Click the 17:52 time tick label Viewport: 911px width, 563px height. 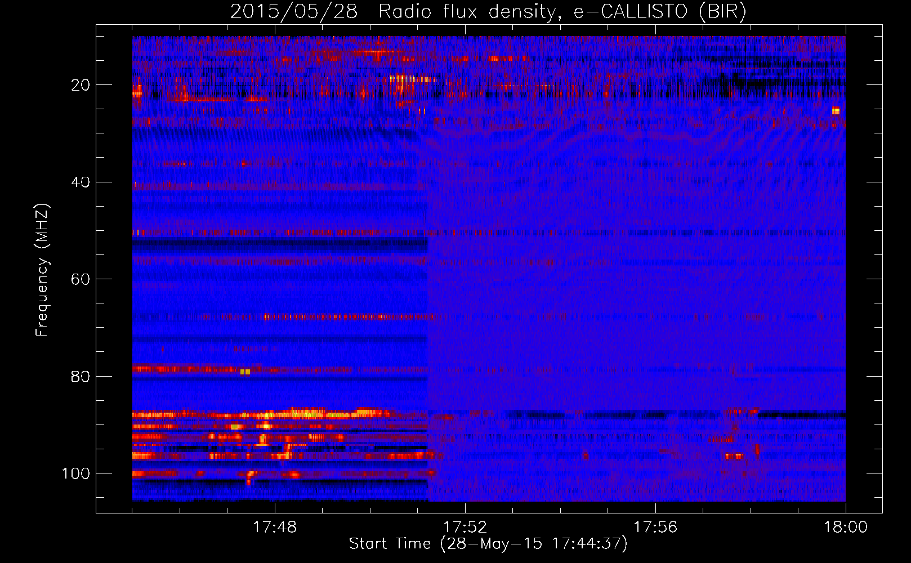coord(465,528)
